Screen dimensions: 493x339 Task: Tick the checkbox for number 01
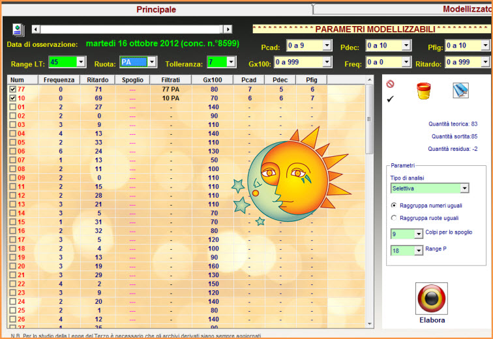tap(13, 107)
